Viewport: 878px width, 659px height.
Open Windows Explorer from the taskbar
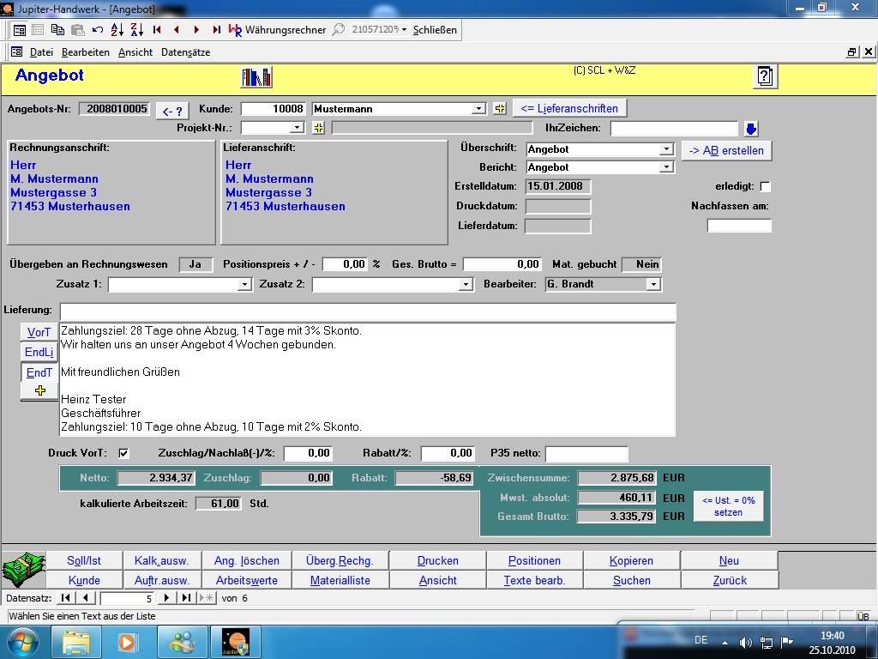76,641
